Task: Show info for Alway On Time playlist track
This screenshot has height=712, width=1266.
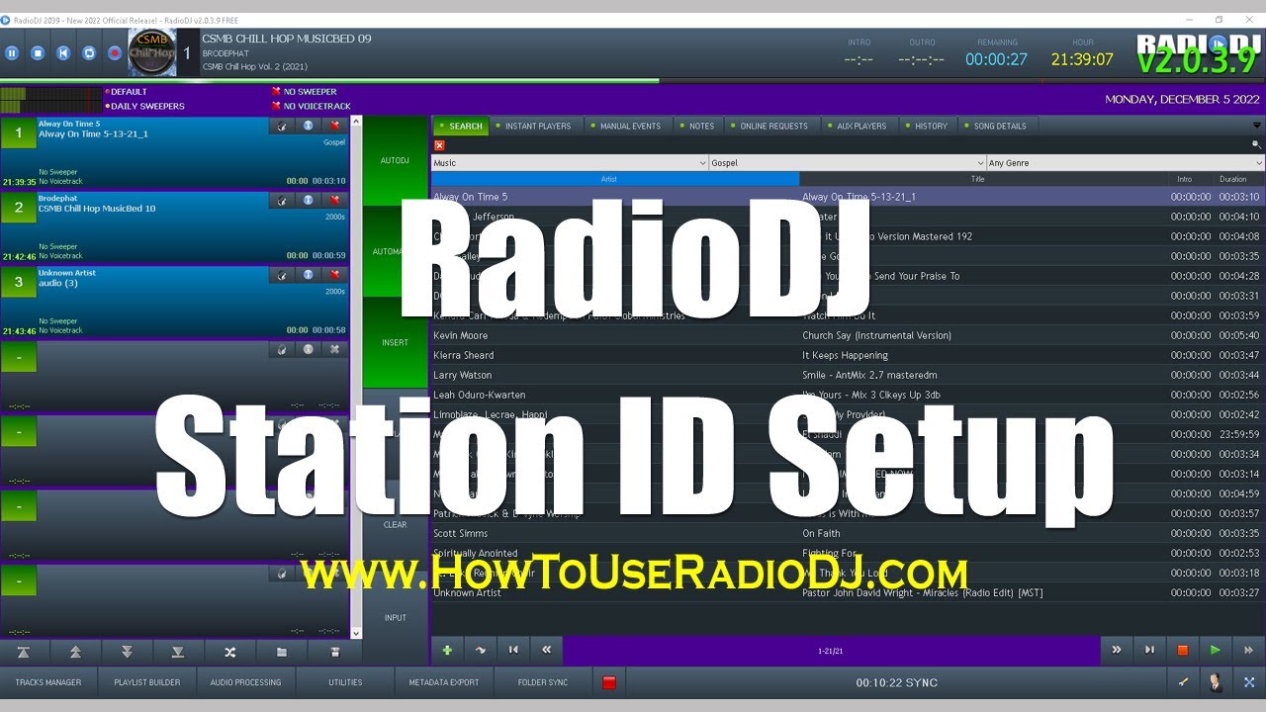Action: (308, 126)
